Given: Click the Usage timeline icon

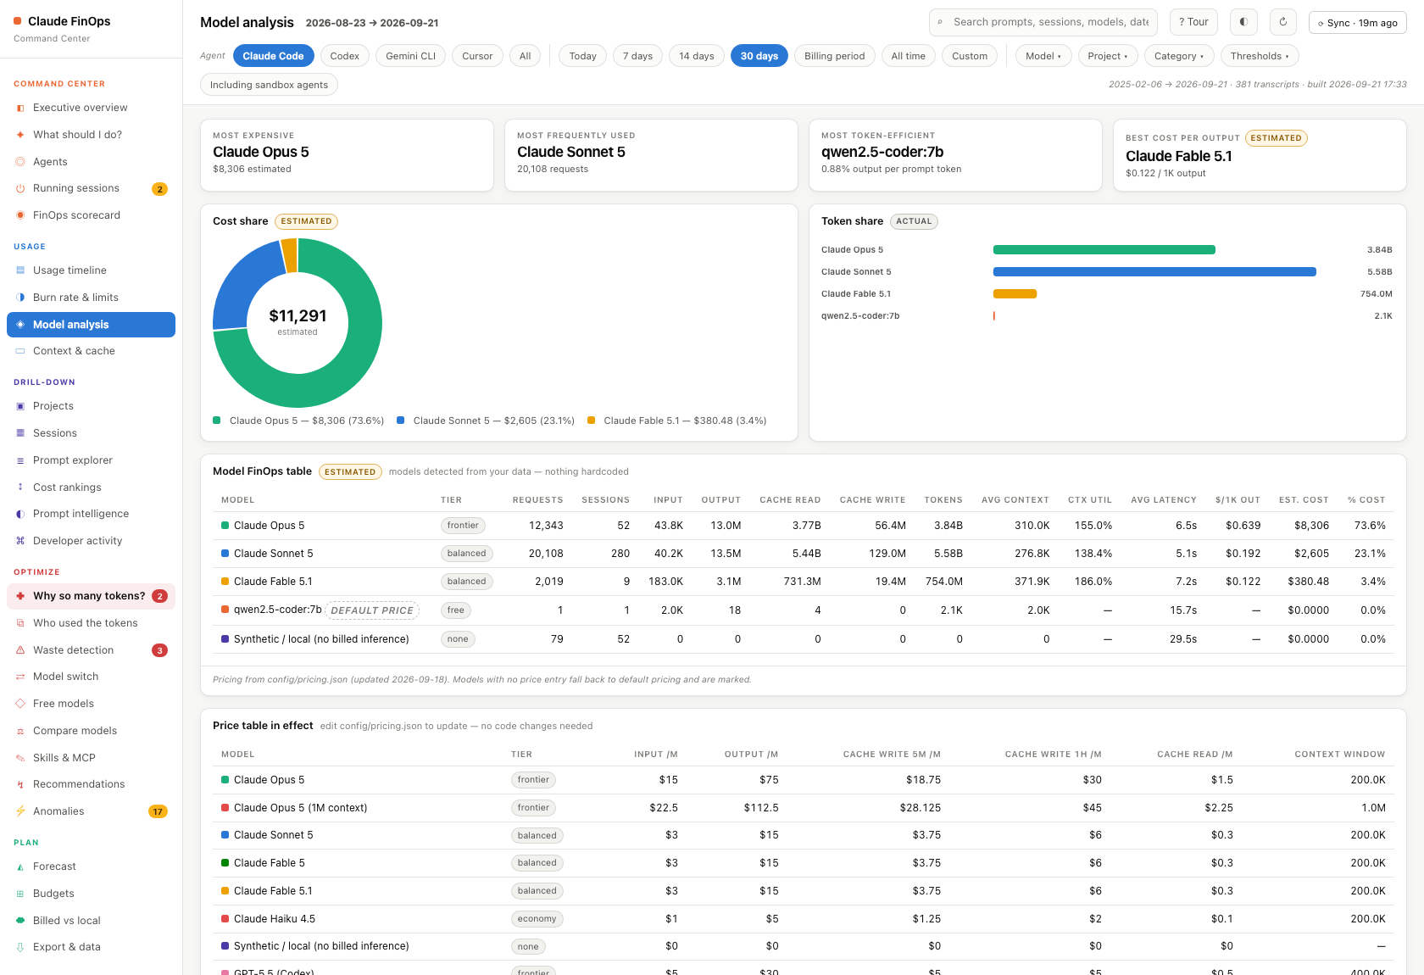Looking at the screenshot, I should point(20,270).
